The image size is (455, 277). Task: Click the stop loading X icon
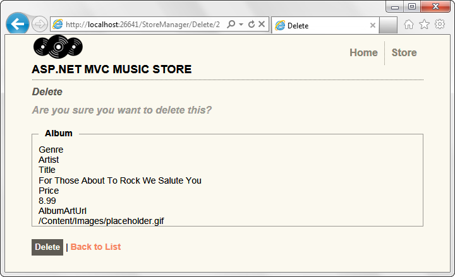[x=262, y=25]
